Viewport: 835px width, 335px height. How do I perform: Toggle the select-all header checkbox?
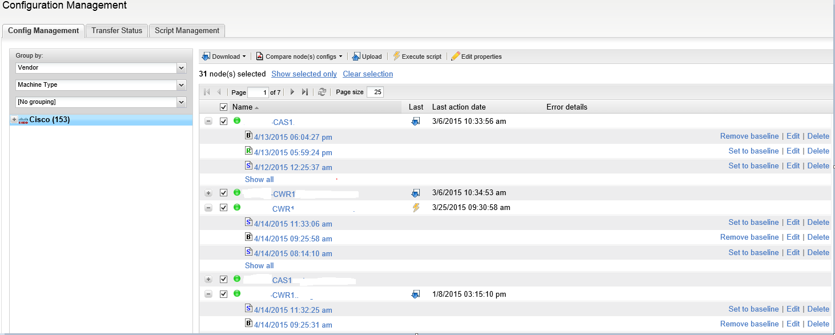click(224, 107)
